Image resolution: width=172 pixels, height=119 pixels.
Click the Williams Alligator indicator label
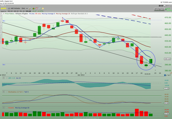click(22, 14)
